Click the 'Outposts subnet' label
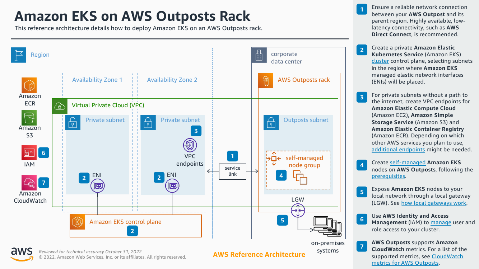The height and width of the screenshot is (269, 479). click(306, 120)
